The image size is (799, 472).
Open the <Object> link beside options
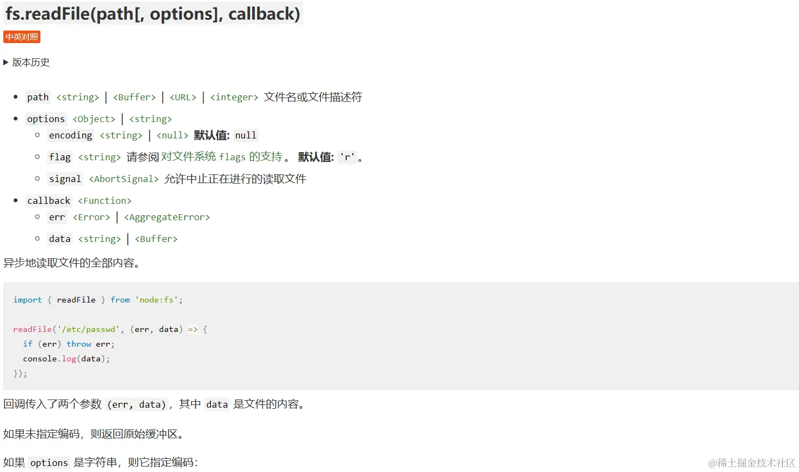(94, 119)
